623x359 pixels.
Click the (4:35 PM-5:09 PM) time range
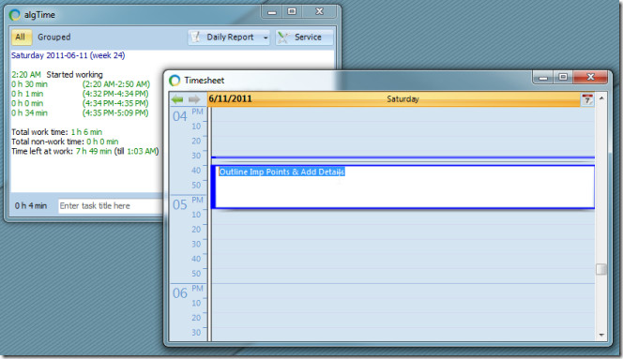point(115,112)
